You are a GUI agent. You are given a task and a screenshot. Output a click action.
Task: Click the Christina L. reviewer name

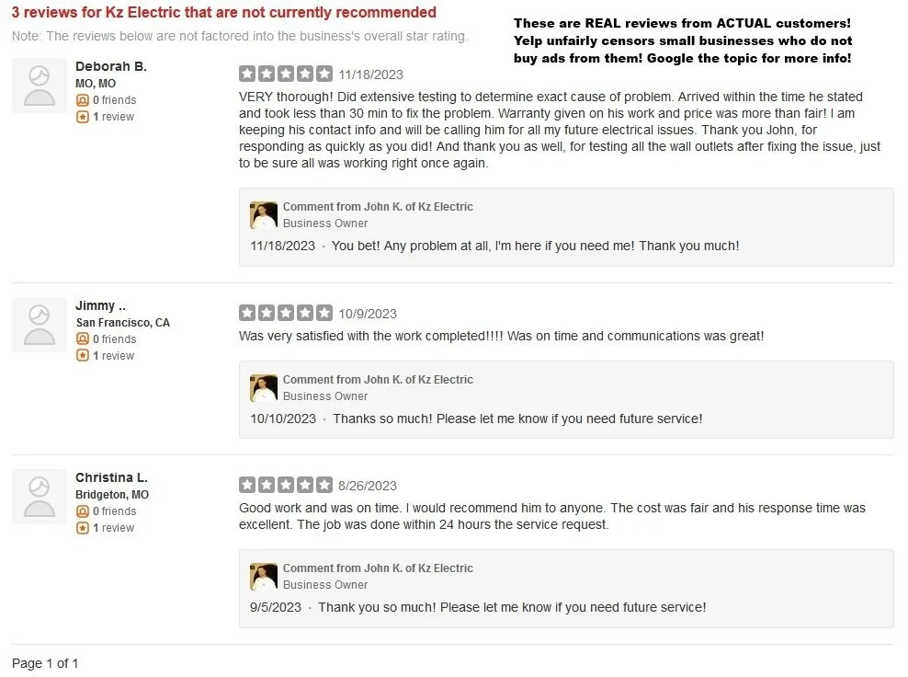click(111, 477)
